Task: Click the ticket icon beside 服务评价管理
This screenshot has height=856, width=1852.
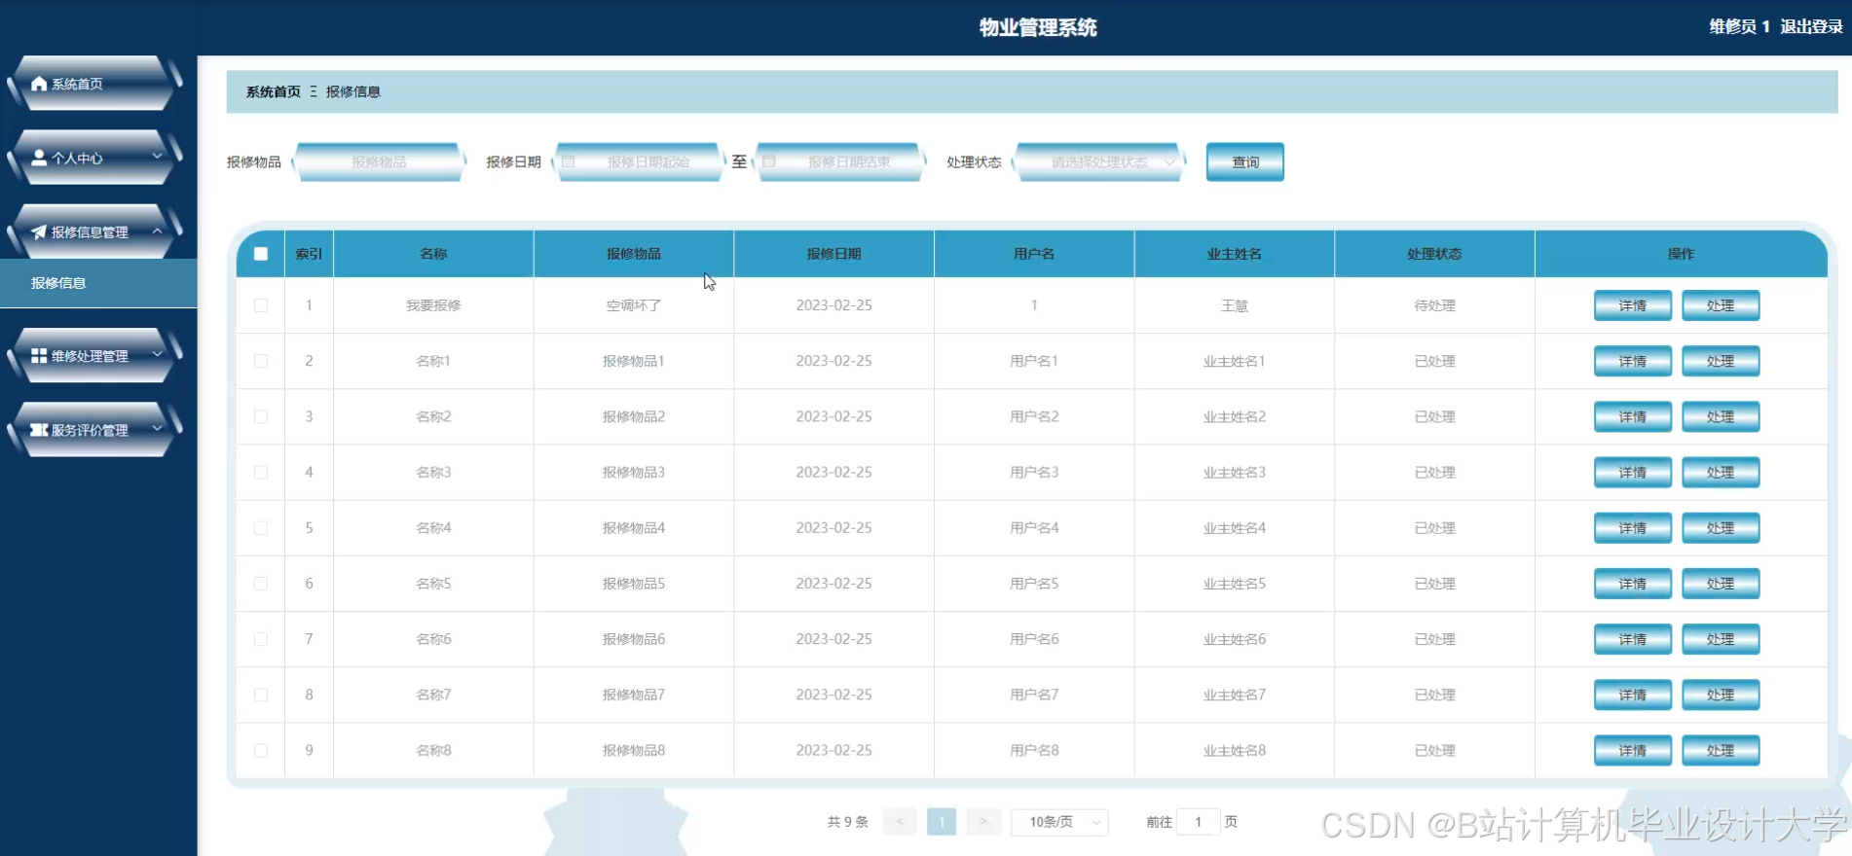Action: [39, 430]
